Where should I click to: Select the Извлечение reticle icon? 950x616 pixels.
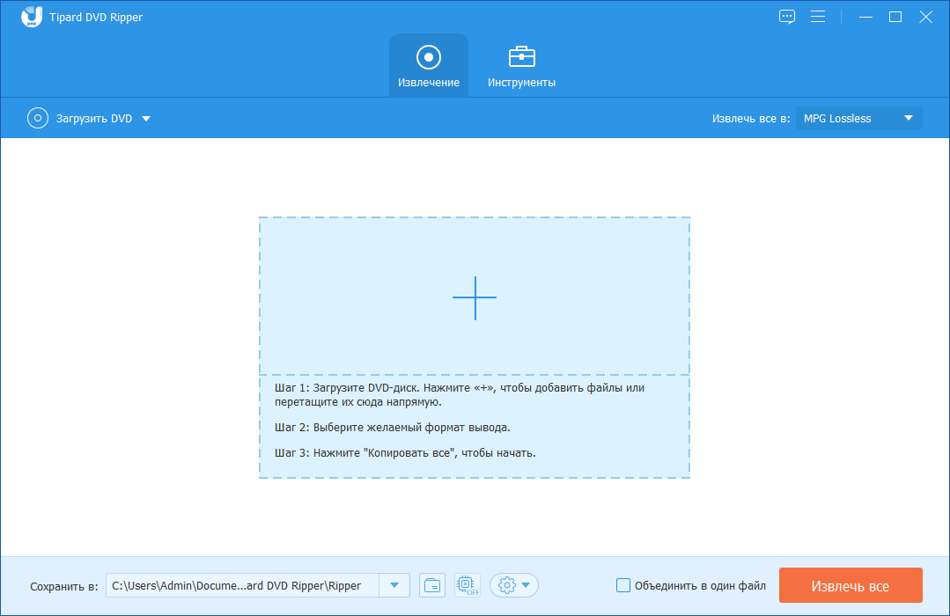[428, 57]
